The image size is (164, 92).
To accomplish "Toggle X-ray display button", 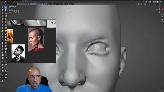I will pos(154,2).
